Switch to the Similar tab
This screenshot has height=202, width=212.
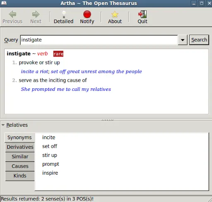coord(20,157)
